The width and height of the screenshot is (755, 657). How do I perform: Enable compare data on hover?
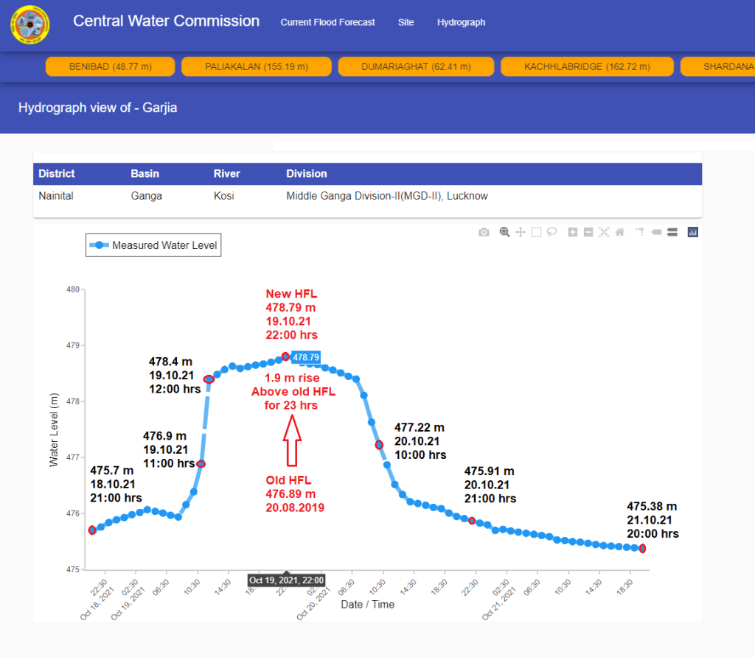(672, 232)
